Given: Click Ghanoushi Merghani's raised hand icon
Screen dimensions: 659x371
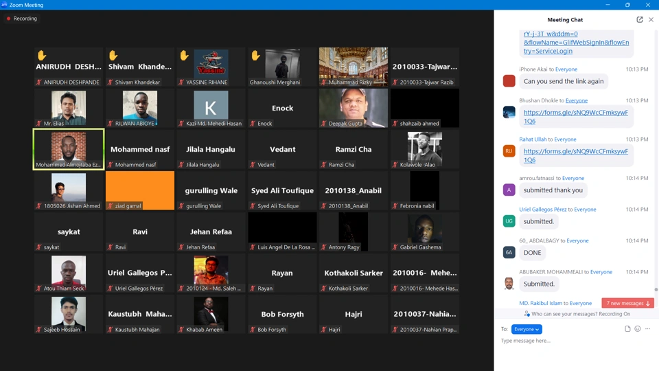Looking at the screenshot, I should coord(255,55).
